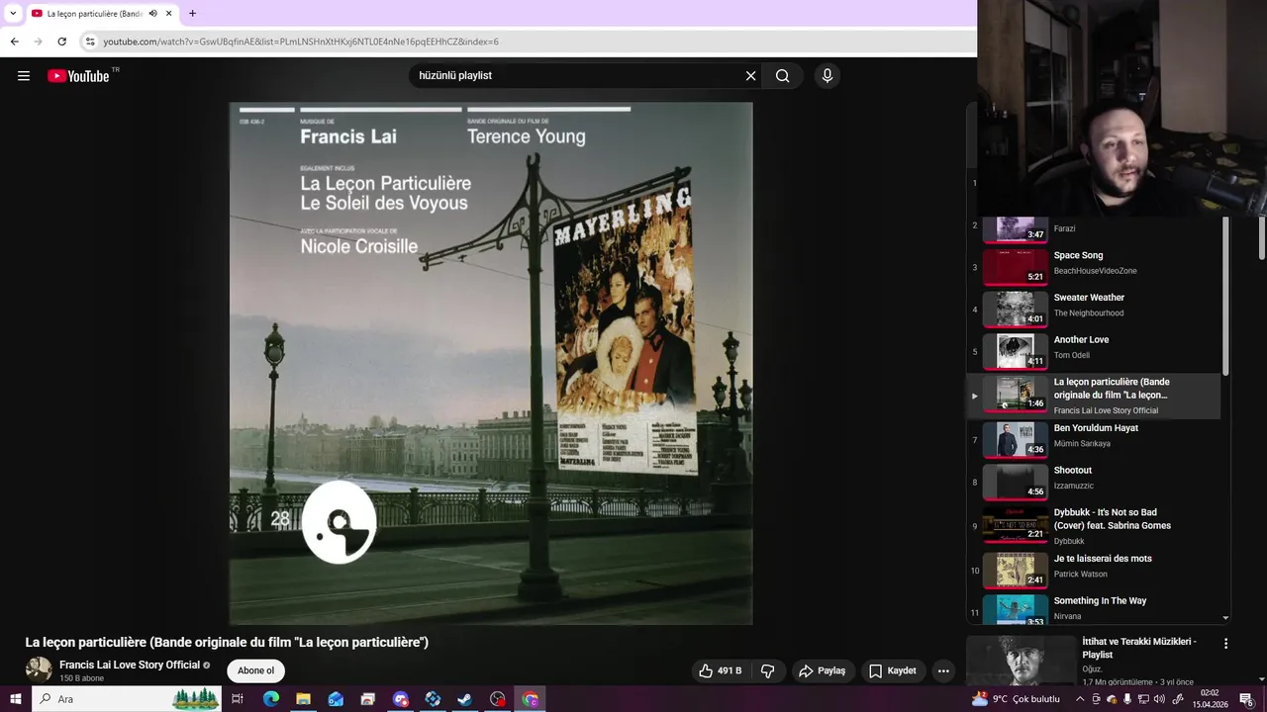Click the "Abone ol" subscribe button
The height and width of the screenshot is (712, 1267).
click(255, 670)
